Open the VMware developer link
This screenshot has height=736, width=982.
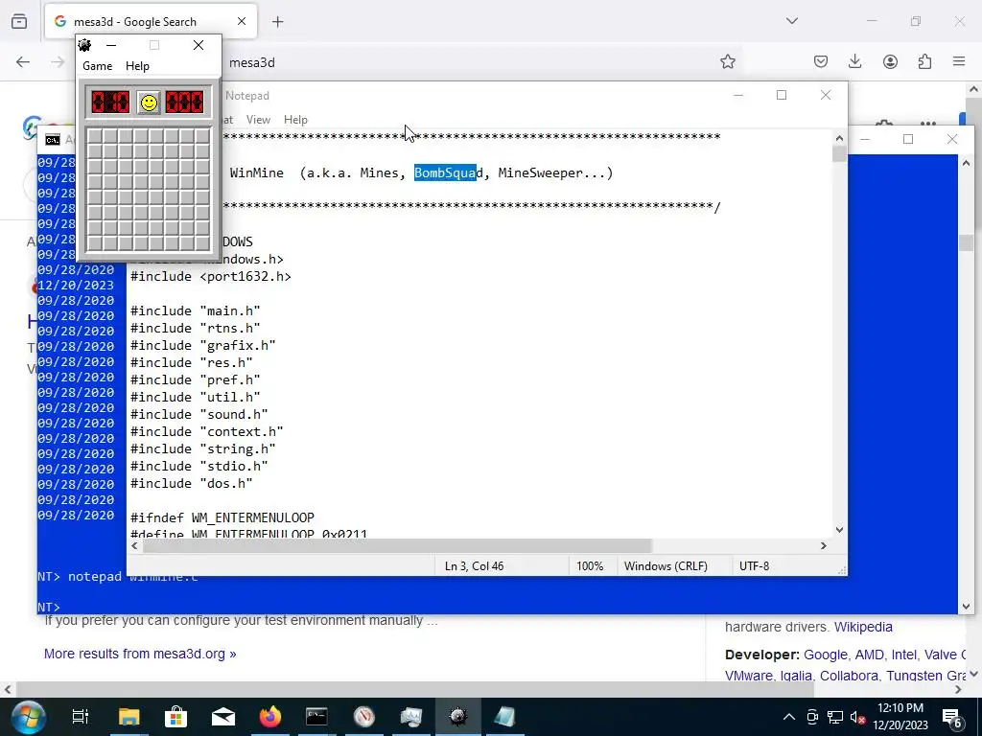(748, 676)
